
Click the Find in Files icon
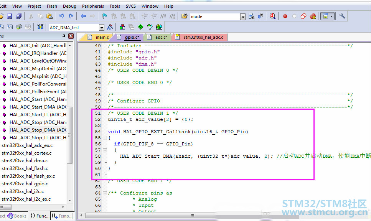click(184, 16)
